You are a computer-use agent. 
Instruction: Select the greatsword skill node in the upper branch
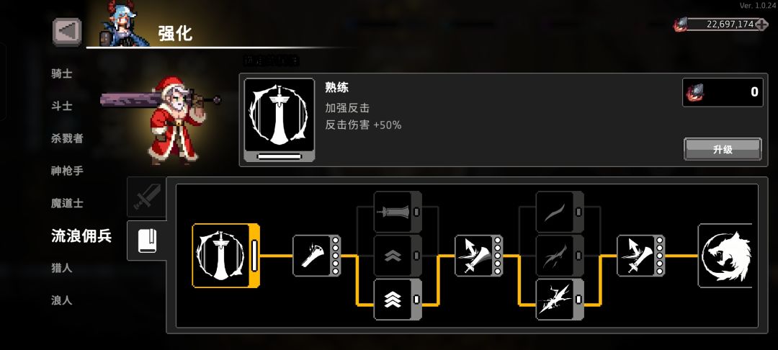point(398,212)
